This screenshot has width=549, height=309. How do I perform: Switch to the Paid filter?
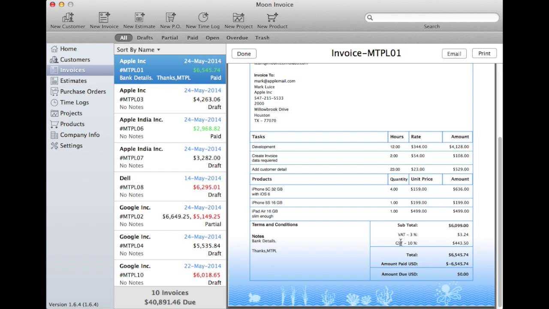coord(193,38)
